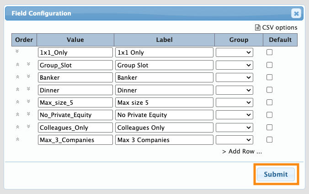Enable Default for Max 3 Companies

click(269, 140)
